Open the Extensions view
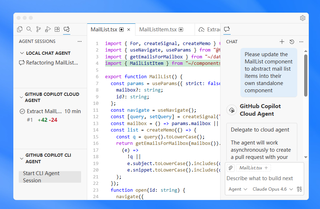The image size is (320, 209). point(57,29)
